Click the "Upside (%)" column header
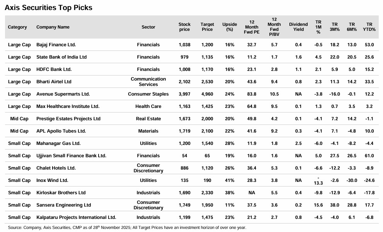Screen dimensions: 383x232 tap(230, 27)
